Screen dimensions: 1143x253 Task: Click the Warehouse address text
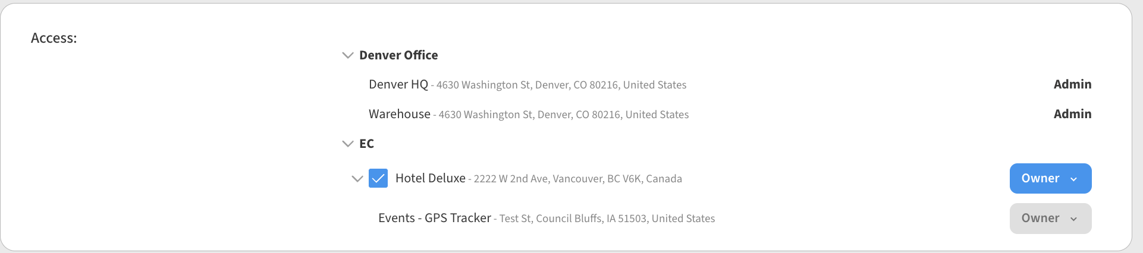563,115
